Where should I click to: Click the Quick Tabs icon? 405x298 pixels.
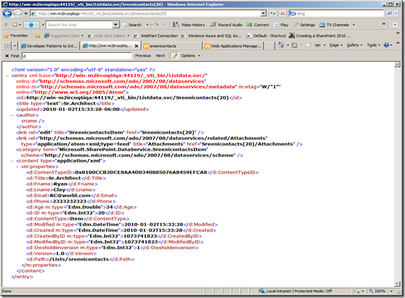(7, 46)
